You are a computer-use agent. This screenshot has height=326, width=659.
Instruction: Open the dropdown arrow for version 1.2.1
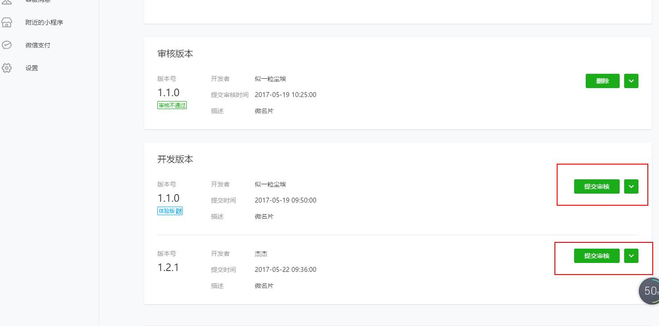631,256
